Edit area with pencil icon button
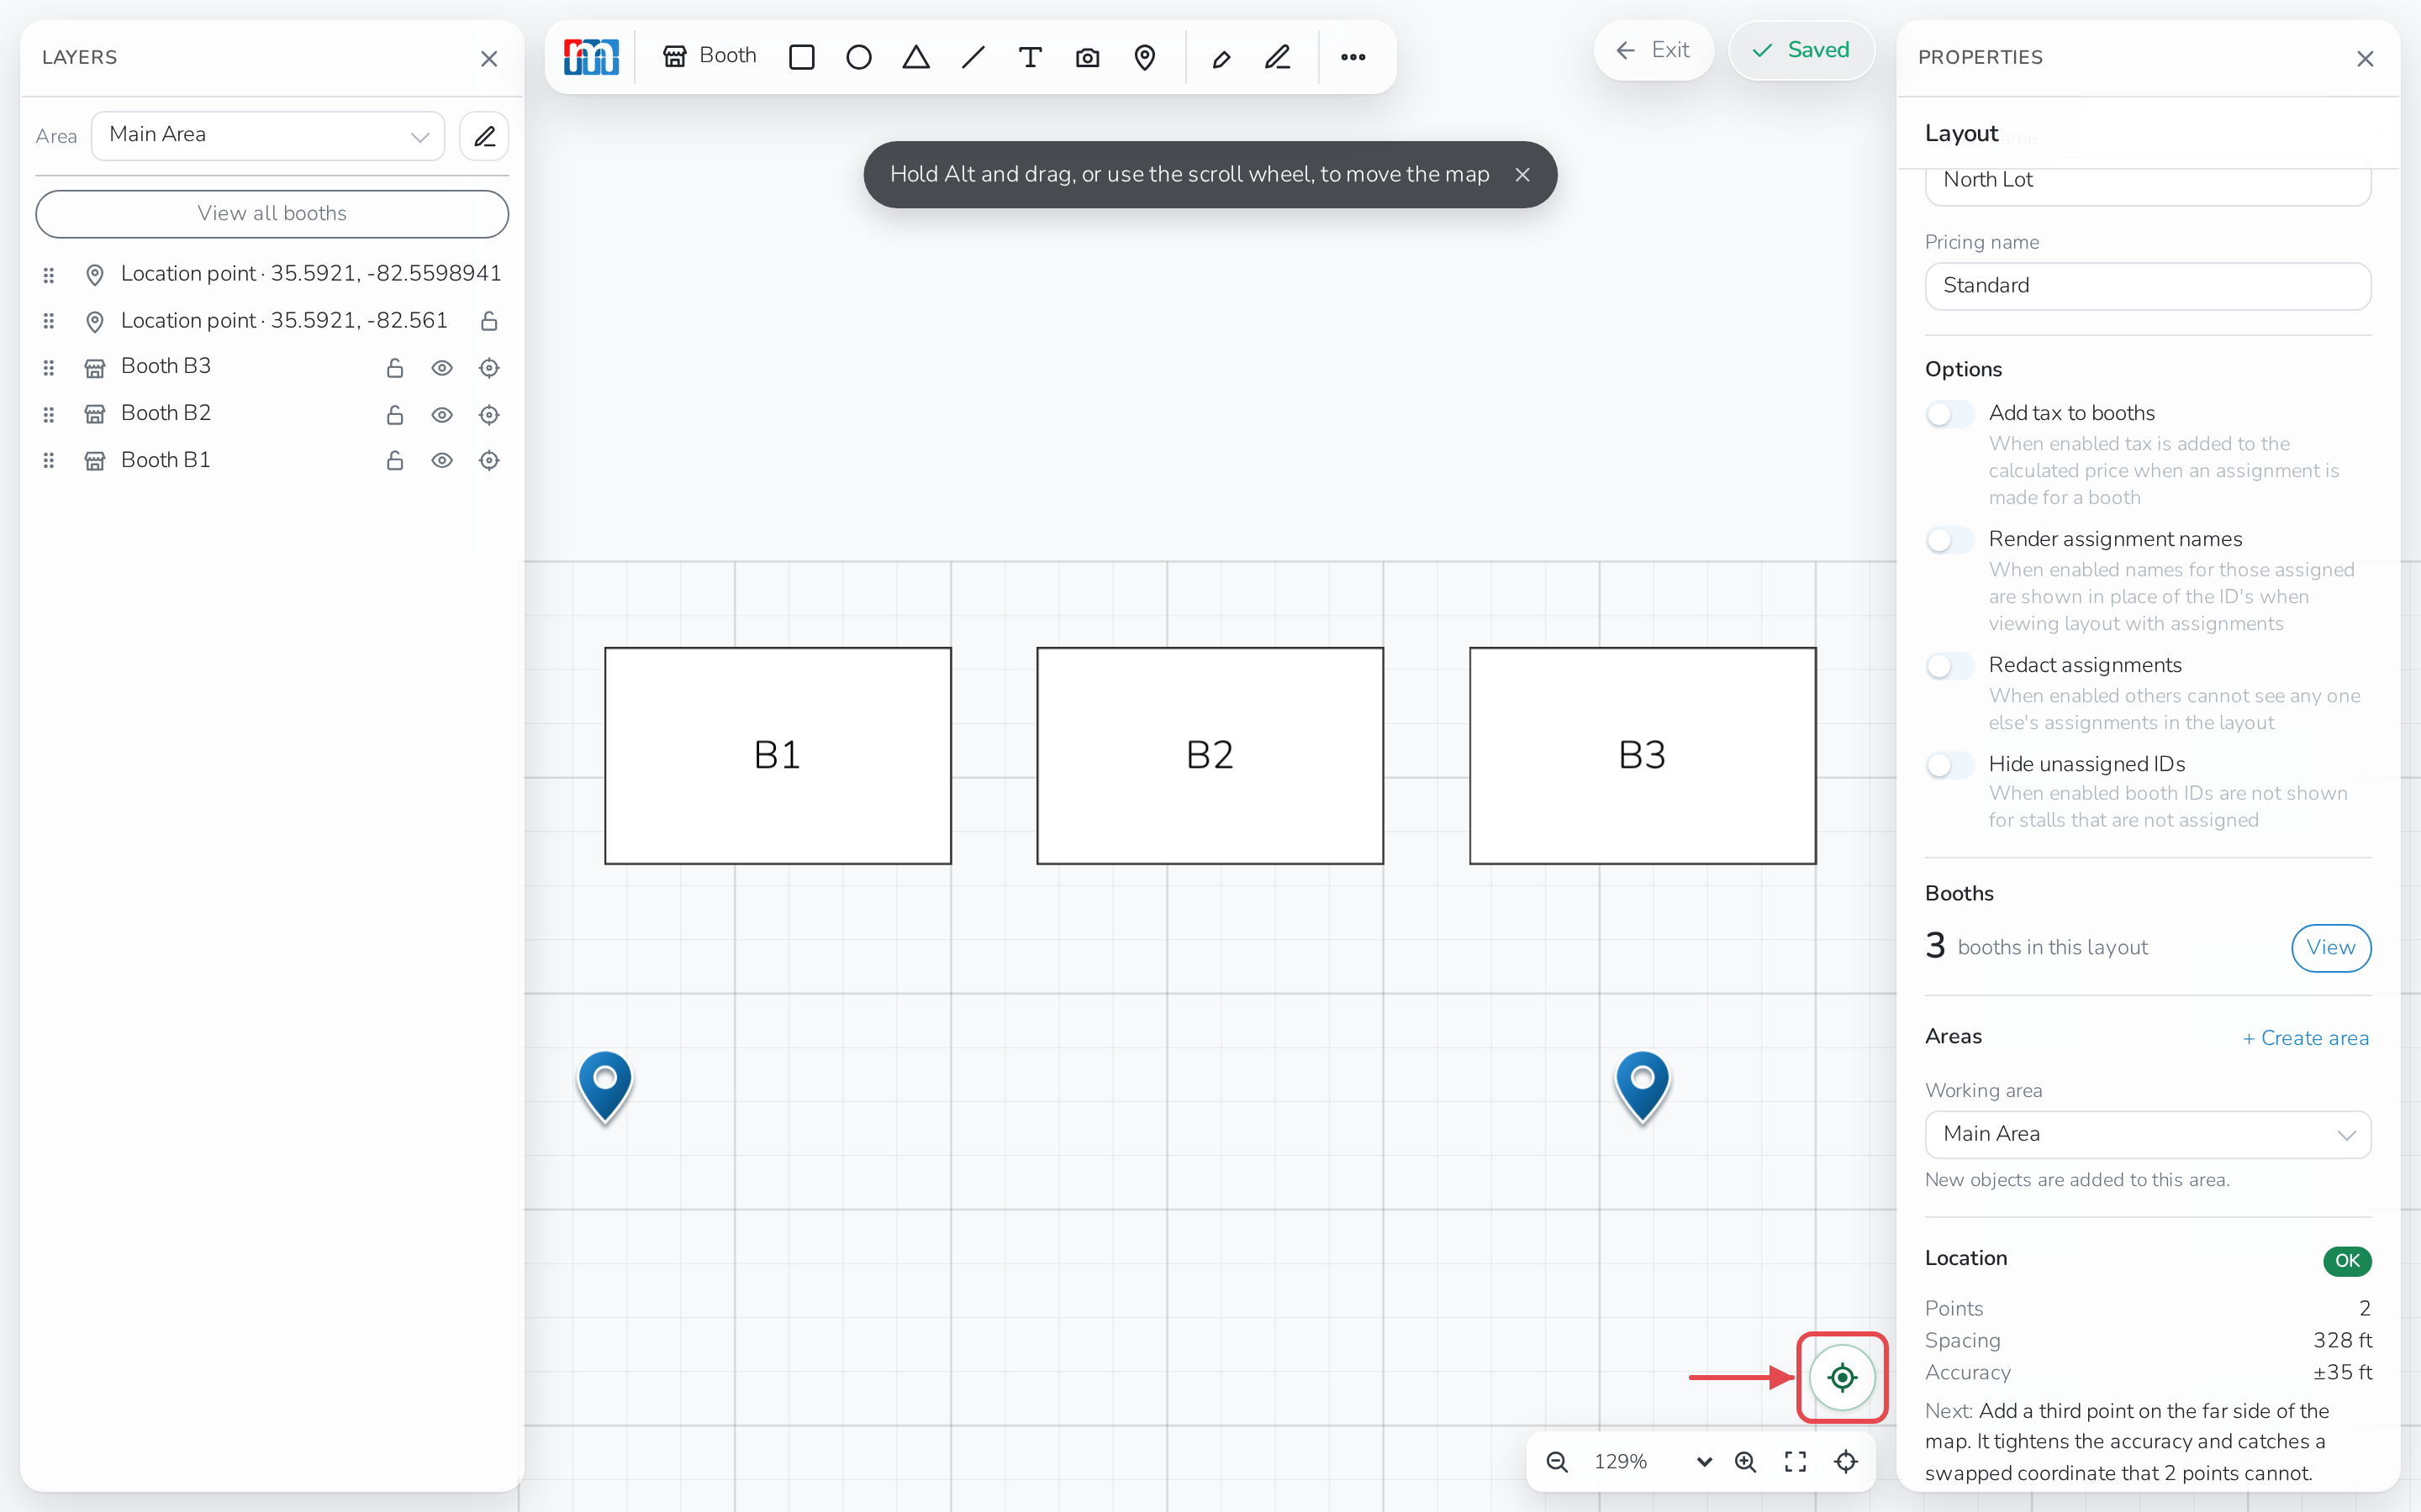This screenshot has height=1512, width=2421. 484,136
